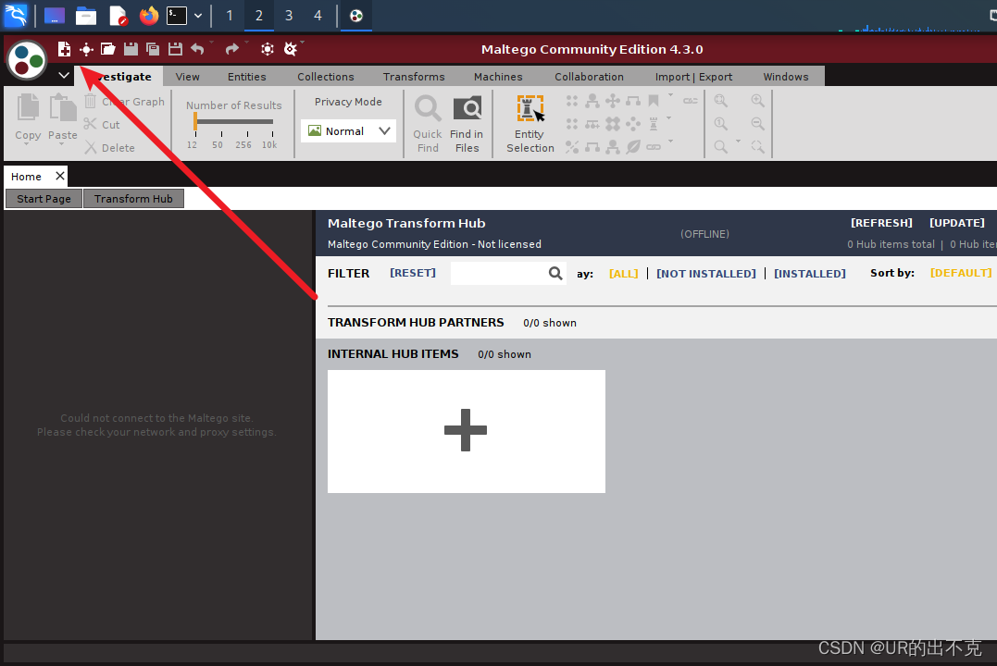
Task: Click the search magnifier in Filter box
Action: 555,273
